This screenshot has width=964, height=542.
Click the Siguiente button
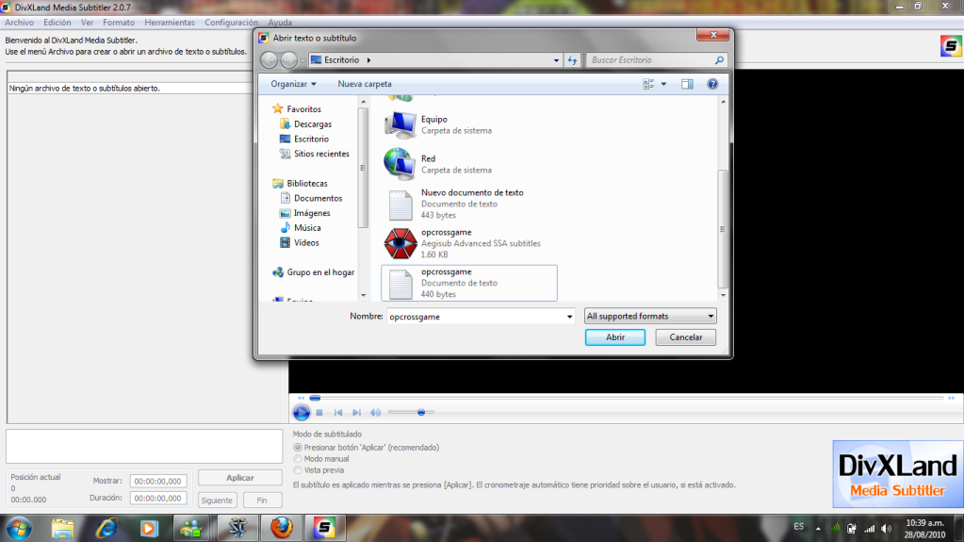217,501
